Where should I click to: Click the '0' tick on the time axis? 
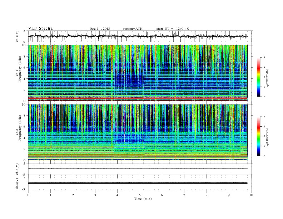click(28, 195)
